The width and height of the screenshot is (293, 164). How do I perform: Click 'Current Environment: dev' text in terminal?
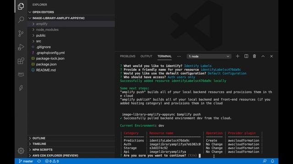click(142, 126)
